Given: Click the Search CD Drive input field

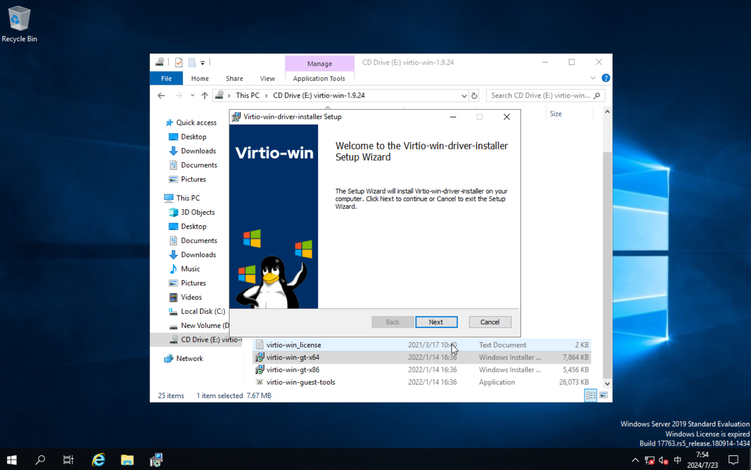Looking at the screenshot, I should (x=540, y=96).
